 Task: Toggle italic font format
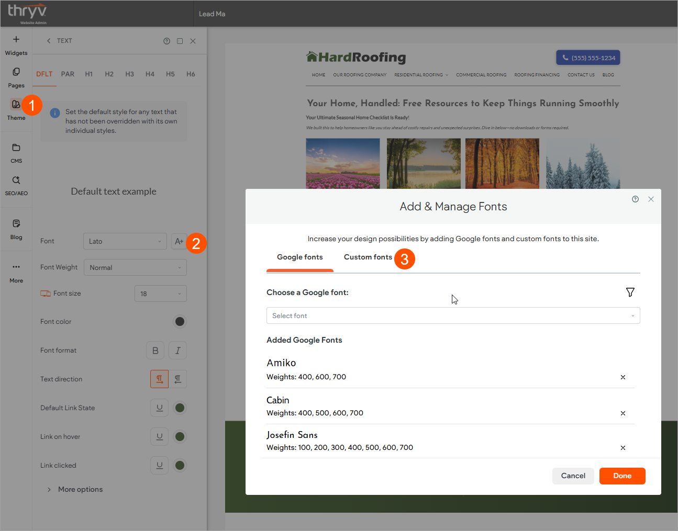point(177,351)
